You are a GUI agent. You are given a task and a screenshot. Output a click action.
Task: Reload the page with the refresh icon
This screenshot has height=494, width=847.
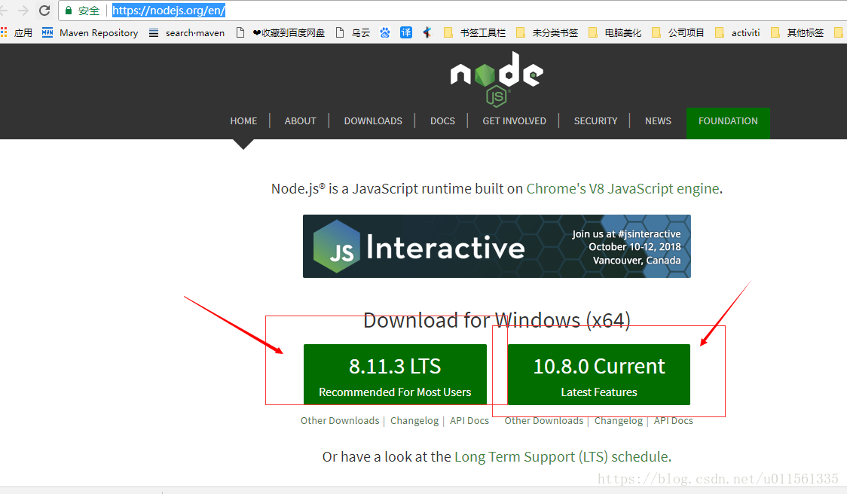pos(44,11)
